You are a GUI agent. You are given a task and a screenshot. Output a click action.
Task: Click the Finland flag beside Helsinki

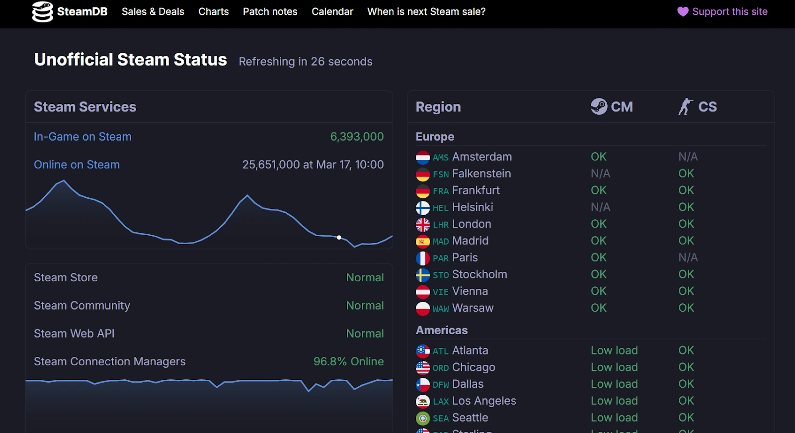pos(423,208)
